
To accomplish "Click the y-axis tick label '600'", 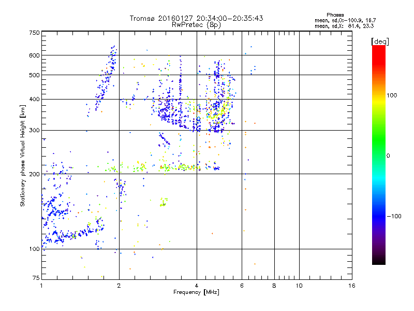I will pos(34,55).
